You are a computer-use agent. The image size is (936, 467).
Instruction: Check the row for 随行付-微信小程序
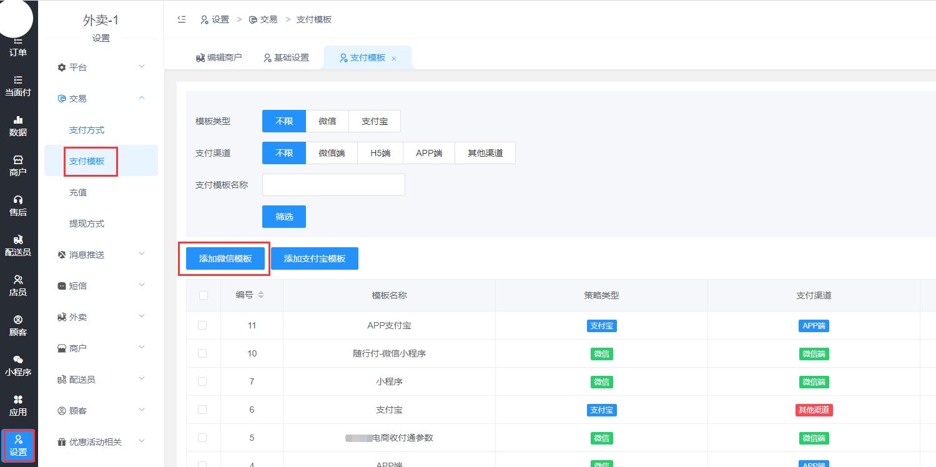tap(202, 353)
